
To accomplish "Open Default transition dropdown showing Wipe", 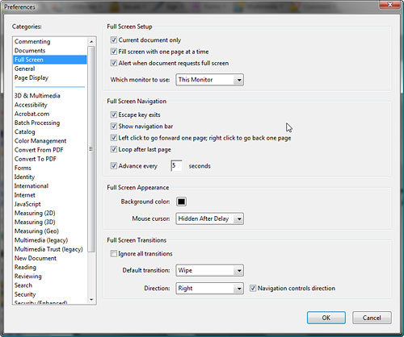I will (x=209, y=270).
